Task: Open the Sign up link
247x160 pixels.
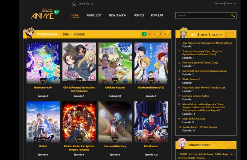Action: [x=90, y=4]
